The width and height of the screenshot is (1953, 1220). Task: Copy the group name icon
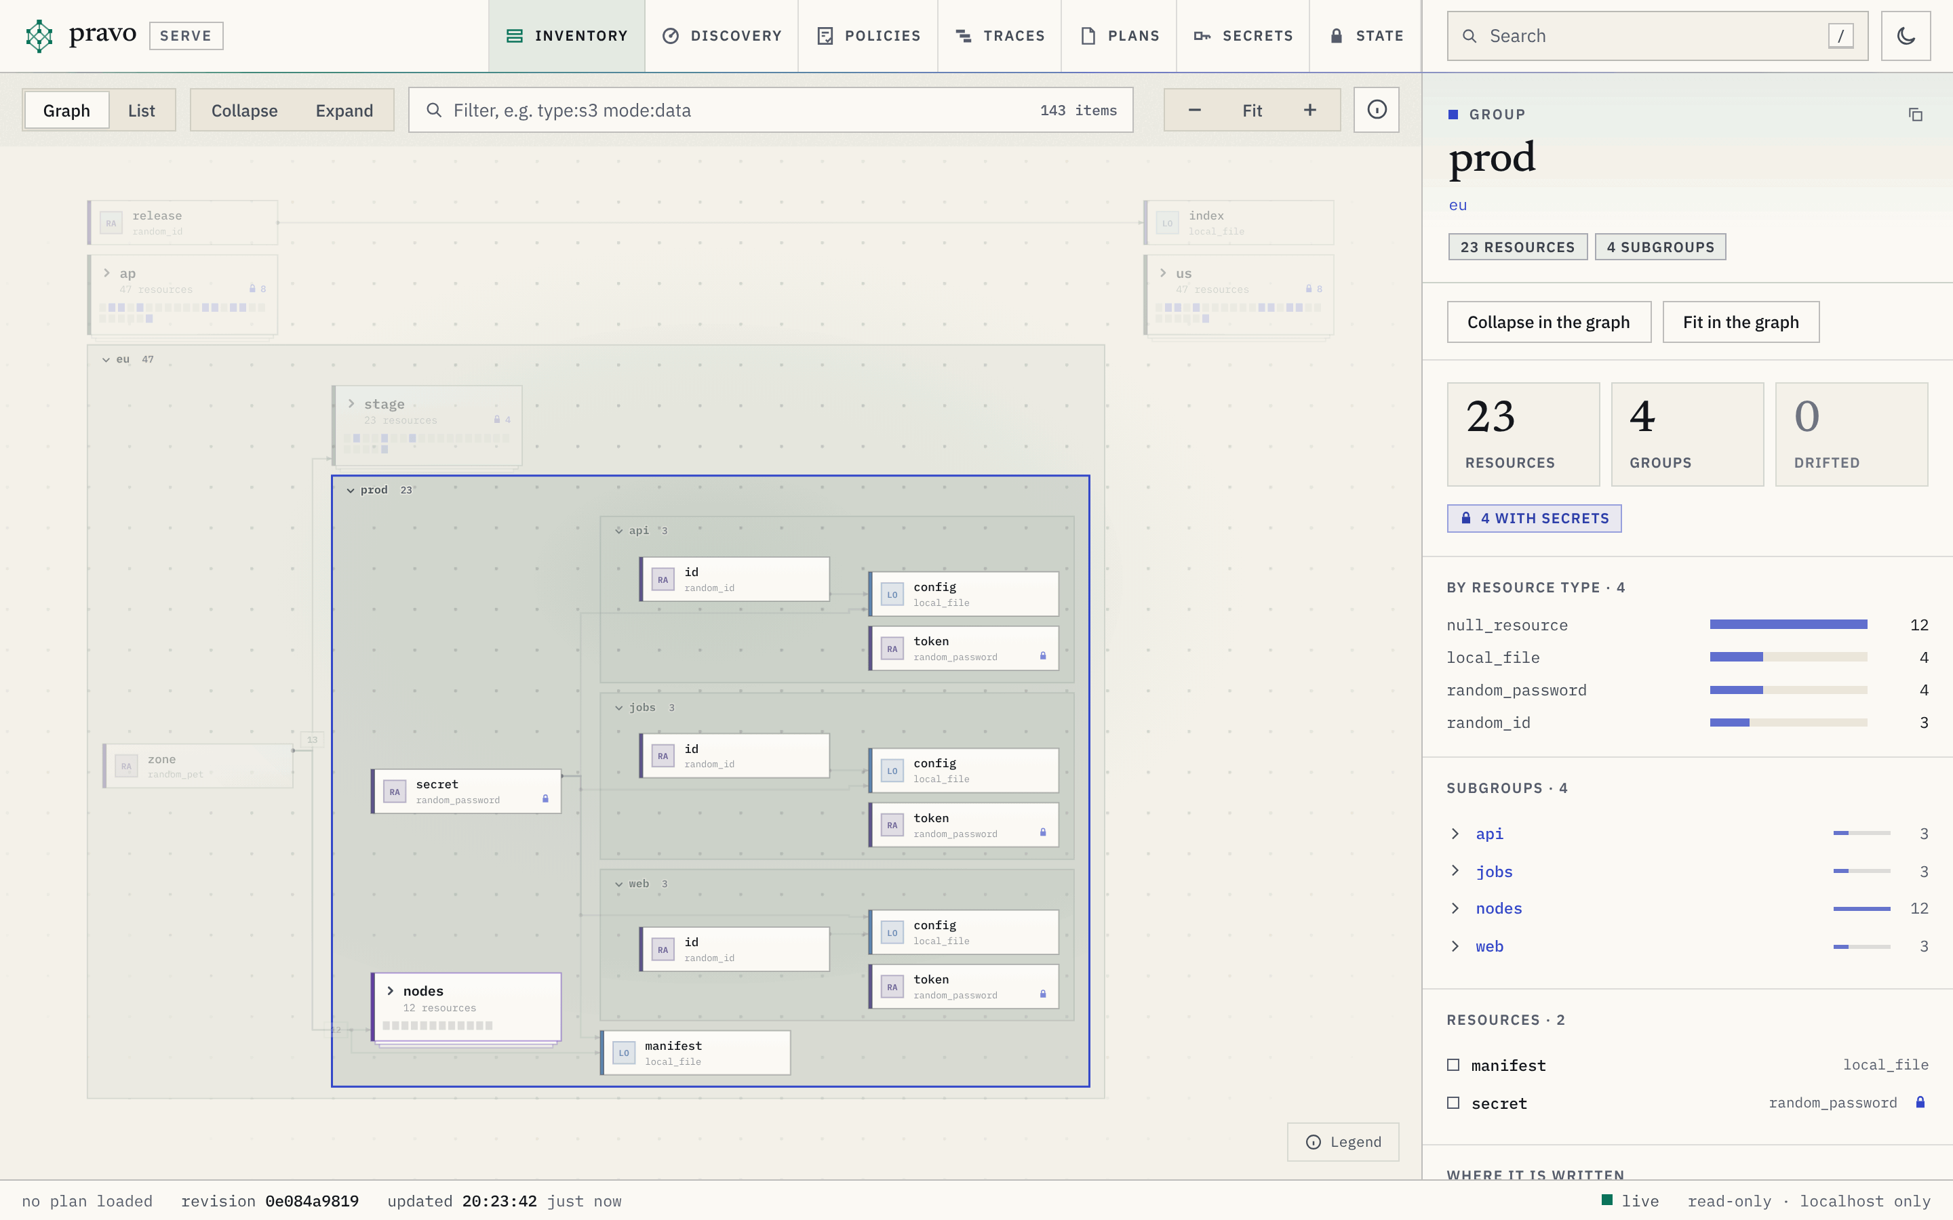point(1915,115)
